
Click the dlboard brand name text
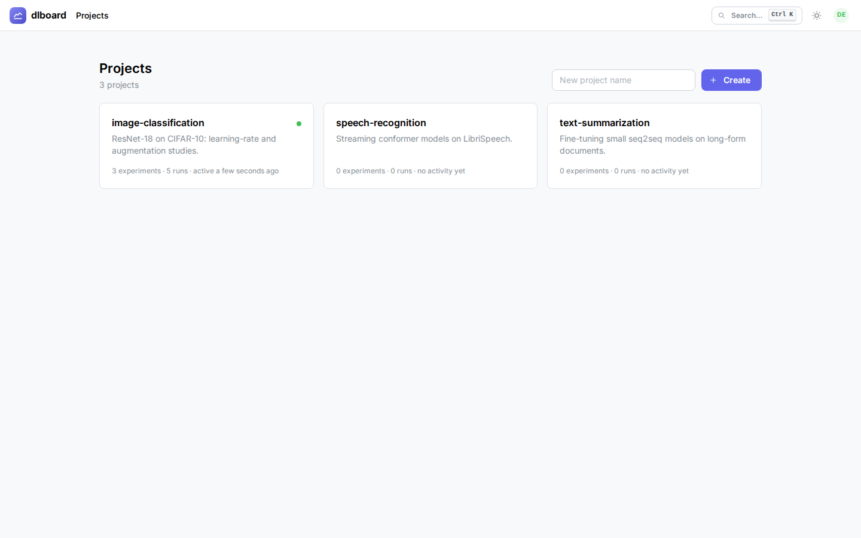pos(48,16)
